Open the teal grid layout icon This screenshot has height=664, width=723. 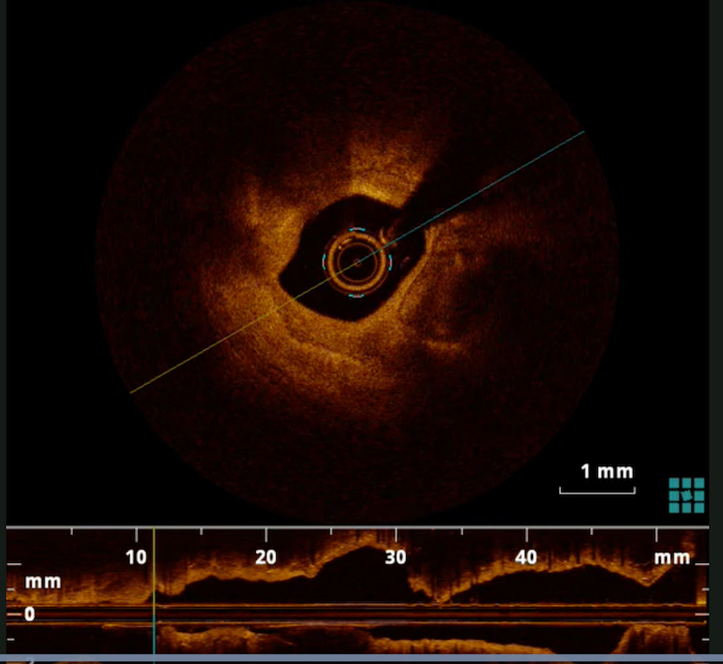[686, 495]
